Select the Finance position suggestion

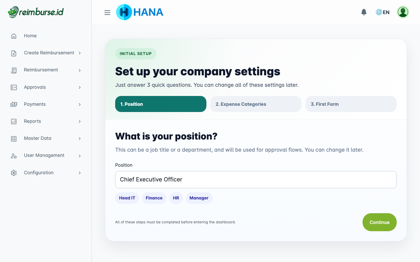tap(154, 198)
